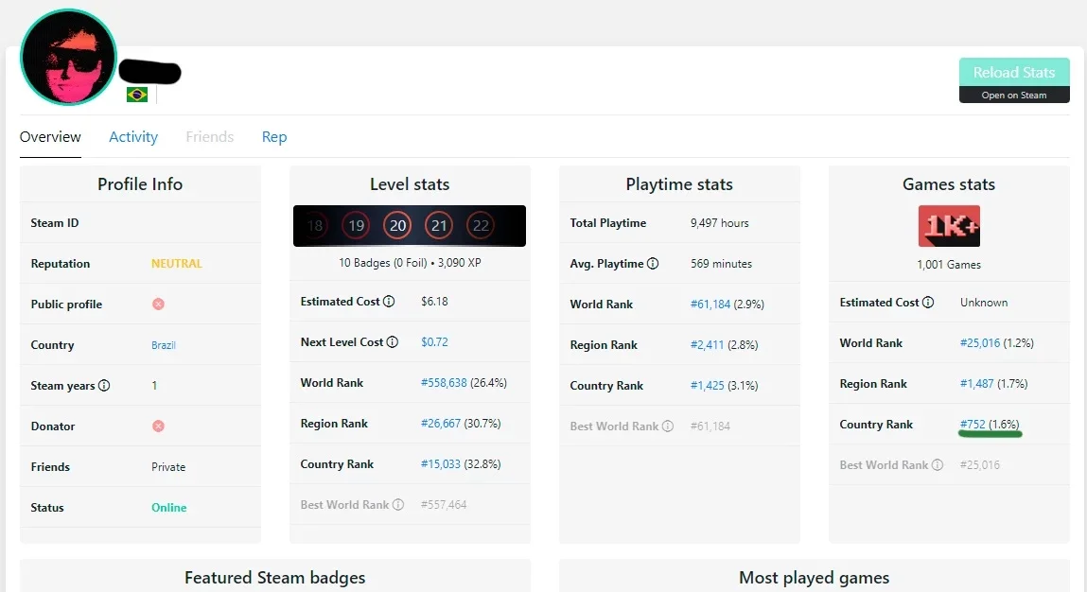1087x592 pixels.
Task: Click info icon next to Best World Rank #557,464
Action: pos(398,505)
